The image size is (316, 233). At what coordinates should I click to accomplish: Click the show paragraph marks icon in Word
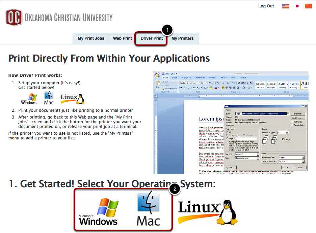pyautogui.click(x=251, y=83)
